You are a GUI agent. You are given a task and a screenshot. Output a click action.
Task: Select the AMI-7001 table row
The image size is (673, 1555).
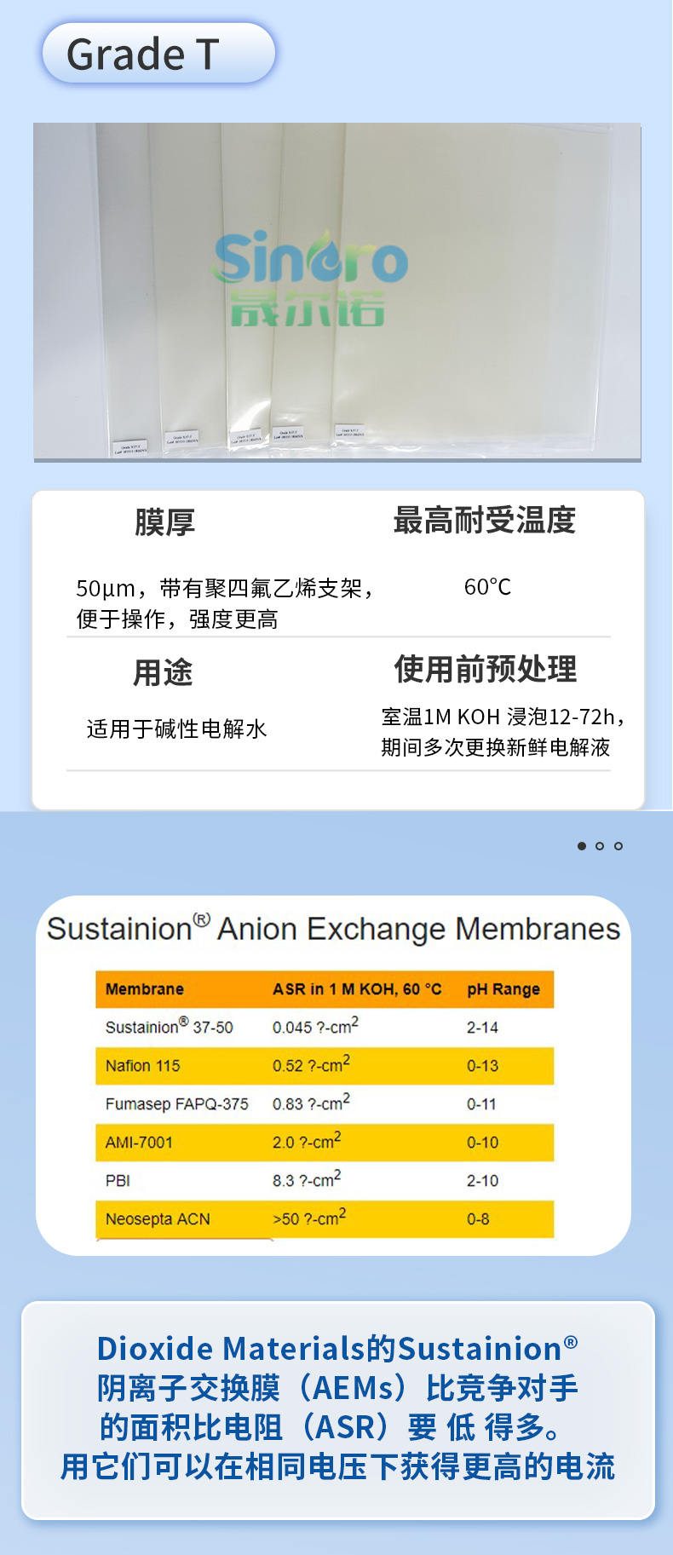pyautogui.click(x=324, y=1143)
